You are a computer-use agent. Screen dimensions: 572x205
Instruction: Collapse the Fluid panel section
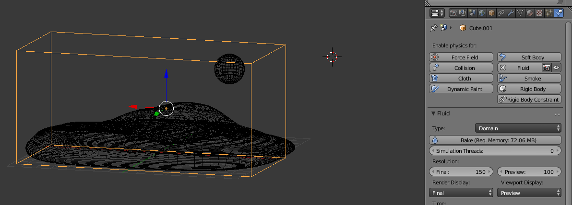(x=434, y=114)
